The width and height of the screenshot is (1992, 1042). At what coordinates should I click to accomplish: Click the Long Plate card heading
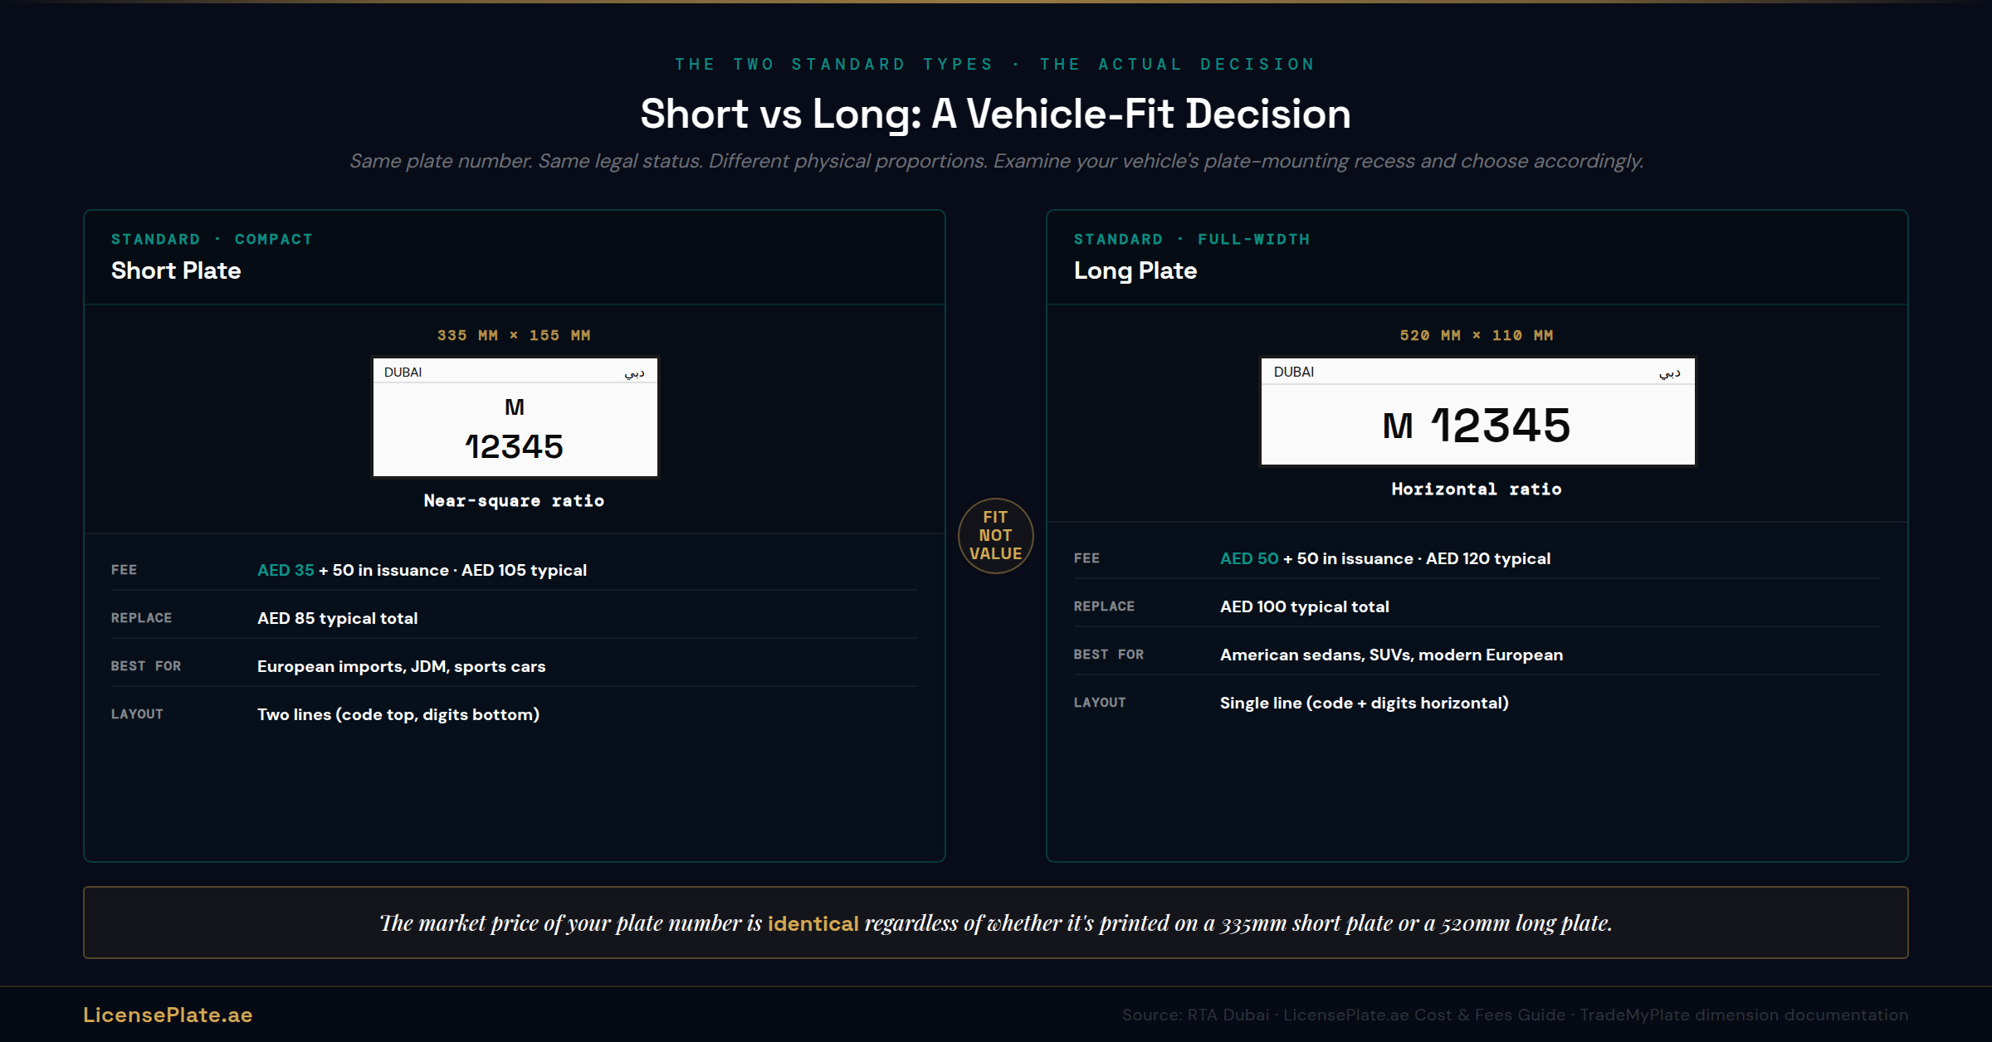coord(1135,270)
